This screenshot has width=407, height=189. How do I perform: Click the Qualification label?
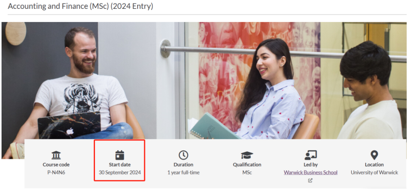247,165
